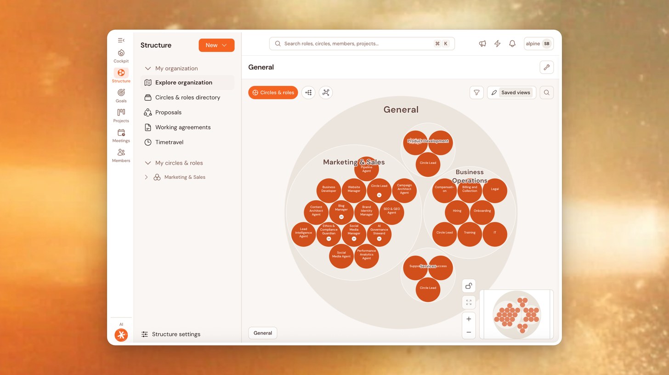Collapse the My organization section
This screenshot has width=669, height=375.
click(148, 68)
